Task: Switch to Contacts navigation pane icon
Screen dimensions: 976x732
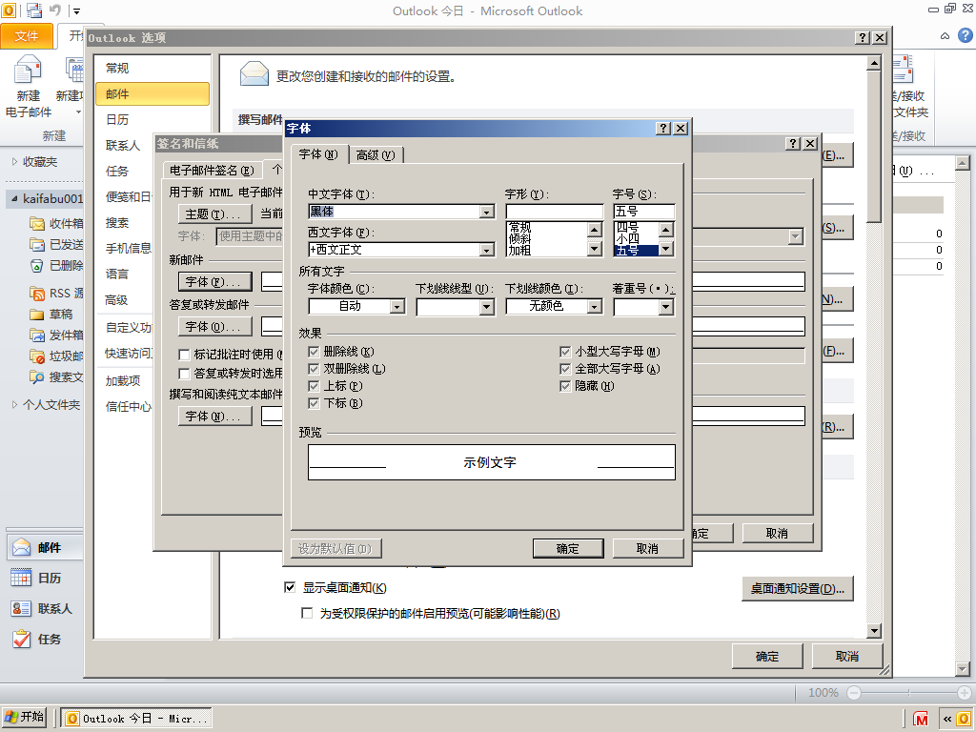Action: [x=21, y=608]
